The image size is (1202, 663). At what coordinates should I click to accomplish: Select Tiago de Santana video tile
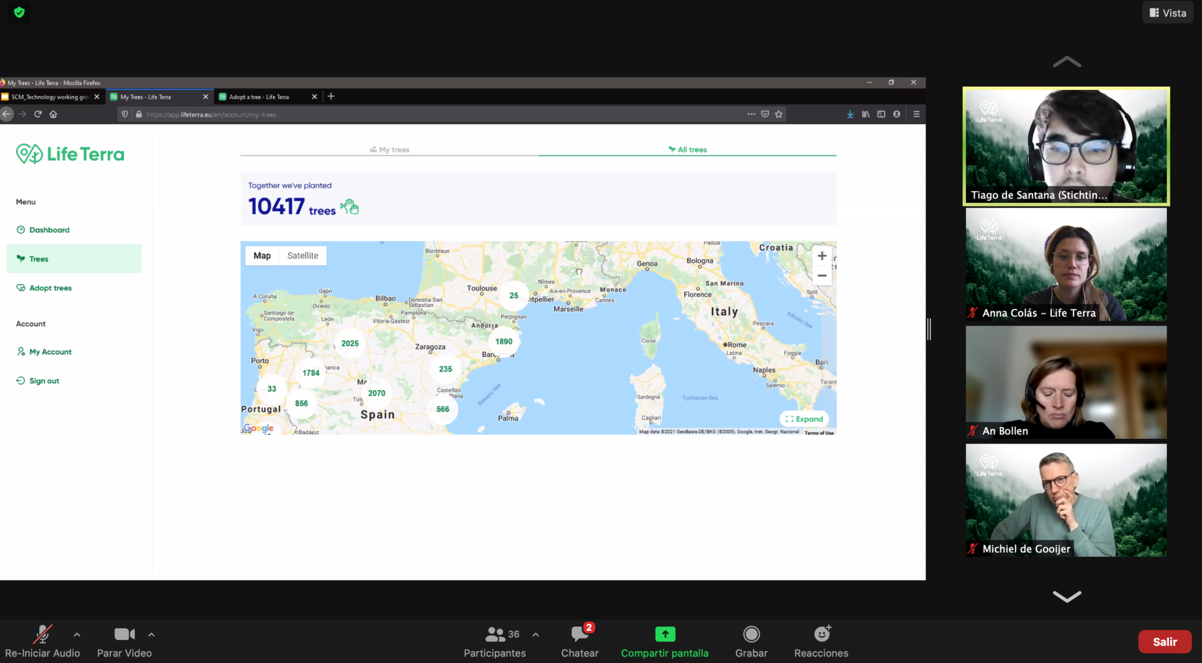pos(1066,146)
